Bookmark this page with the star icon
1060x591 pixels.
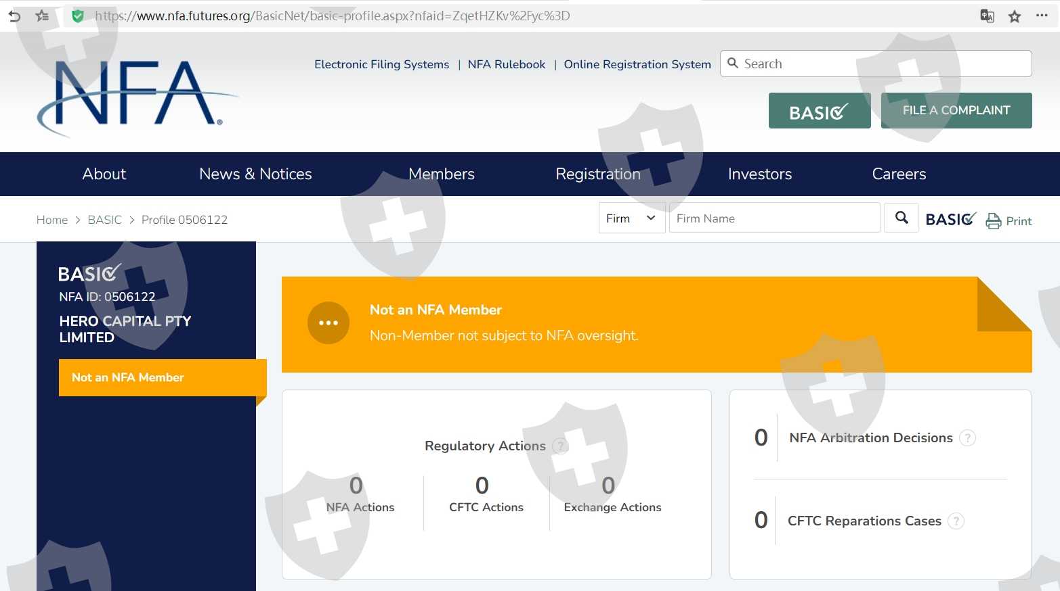pos(1015,16)
